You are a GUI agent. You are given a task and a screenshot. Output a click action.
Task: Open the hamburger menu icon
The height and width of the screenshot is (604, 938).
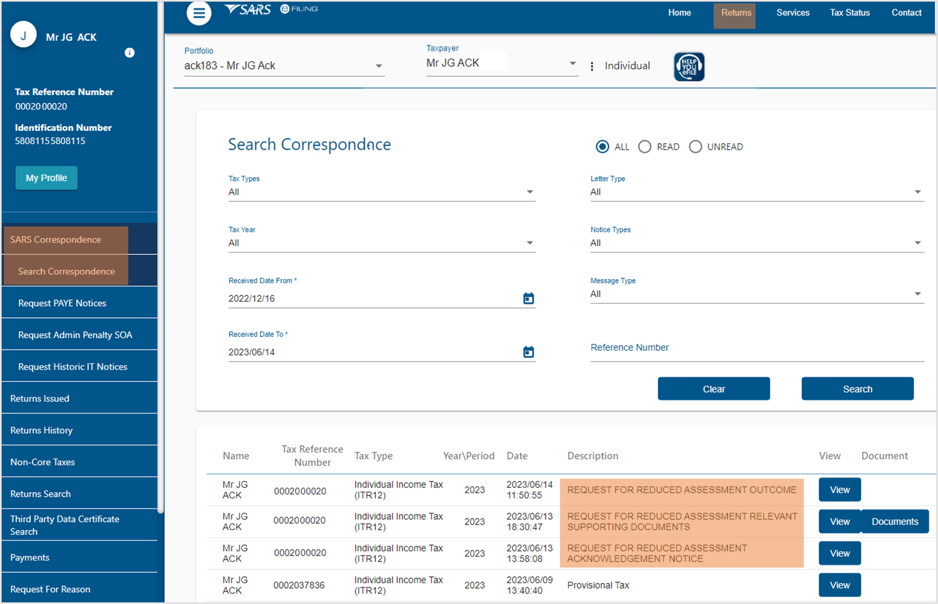point(199,13)
